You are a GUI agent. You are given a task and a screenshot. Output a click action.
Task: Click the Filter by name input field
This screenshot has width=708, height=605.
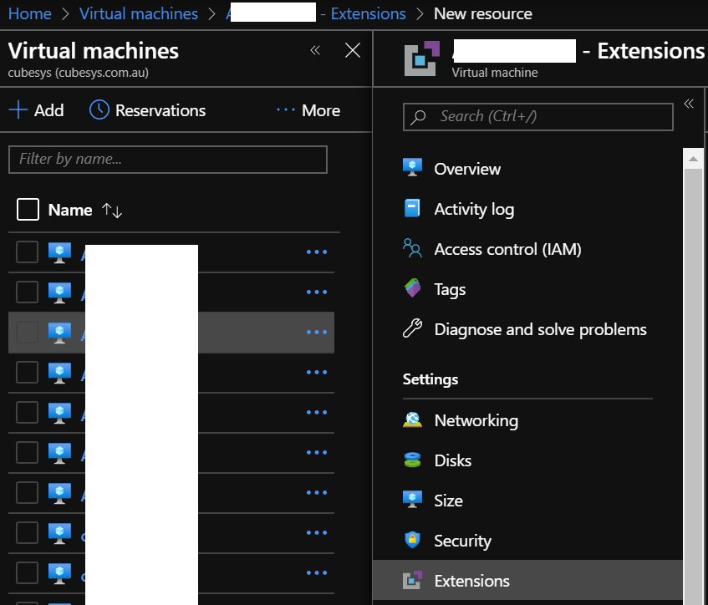pos(167,159)
